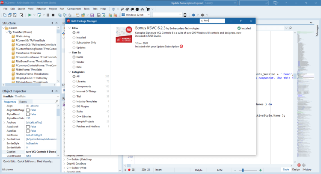Click the magnifier search icon beside the globe
Viewport: 321px width, 174px height.
122,9
